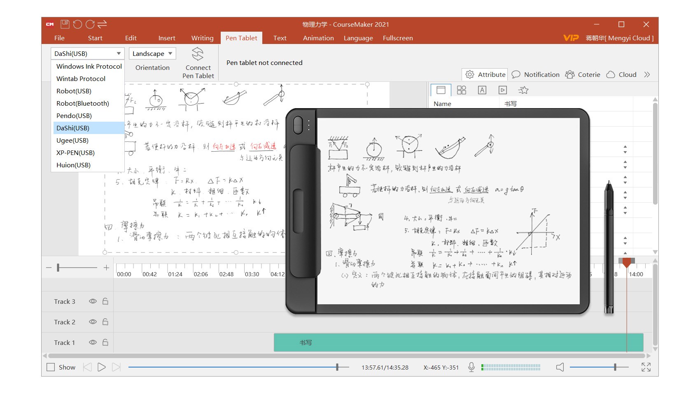The height and width of the screenshot is (393, 700).
Task: Click the volume slider
Action: pyautogui.click(x=599, y=367)
